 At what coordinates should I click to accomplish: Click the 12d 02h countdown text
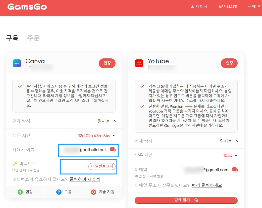click(94, 136)
